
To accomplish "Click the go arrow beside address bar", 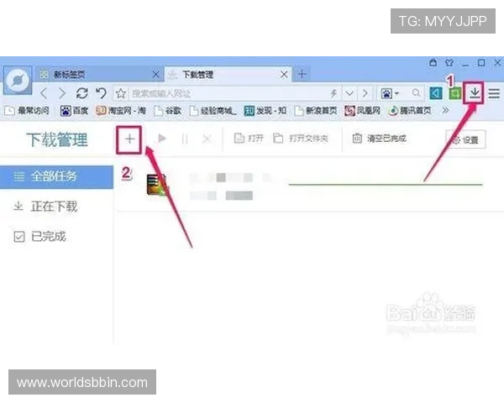I will pos(365,93).
